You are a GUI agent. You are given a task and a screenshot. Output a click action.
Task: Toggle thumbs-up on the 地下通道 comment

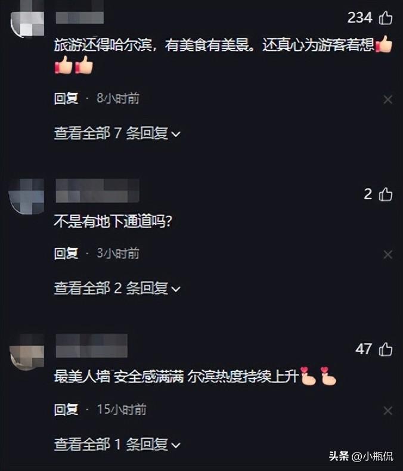(386, 194)
